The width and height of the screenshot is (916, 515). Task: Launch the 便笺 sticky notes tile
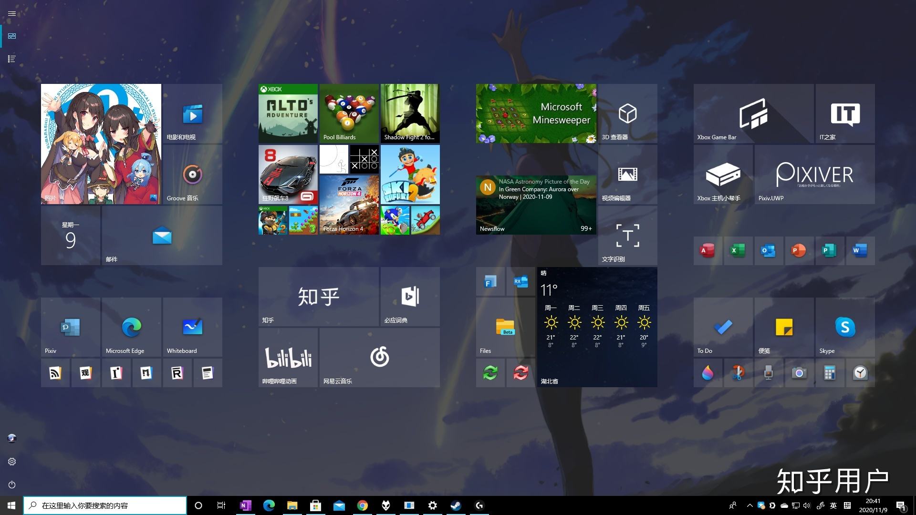click(x=784, y=327)
